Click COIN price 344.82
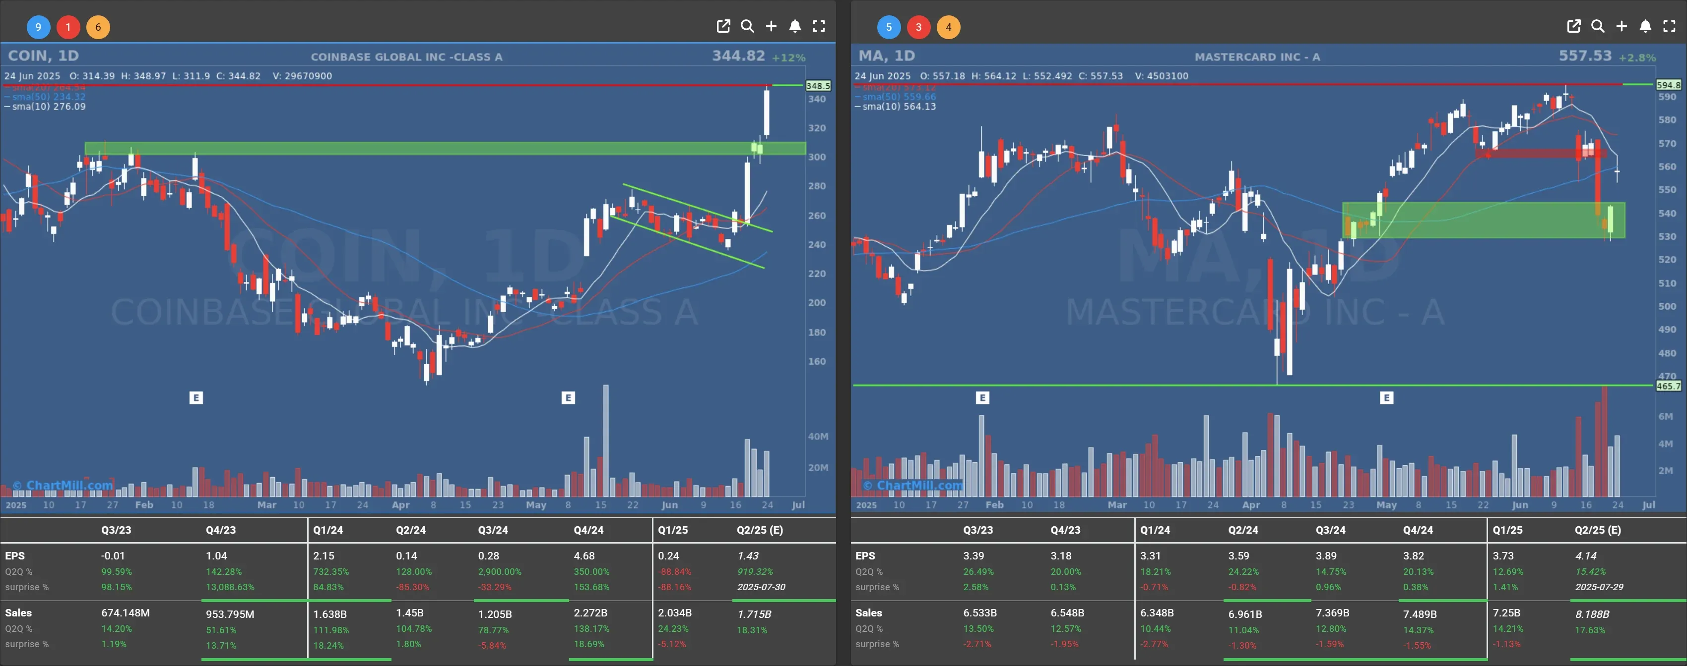 (738, 55)
